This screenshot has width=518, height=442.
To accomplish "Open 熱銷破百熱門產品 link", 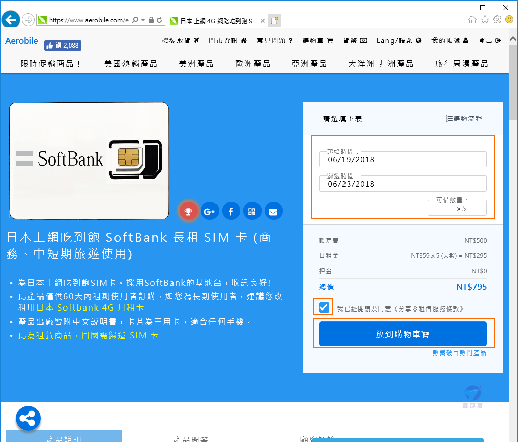I will click(459, 353).
